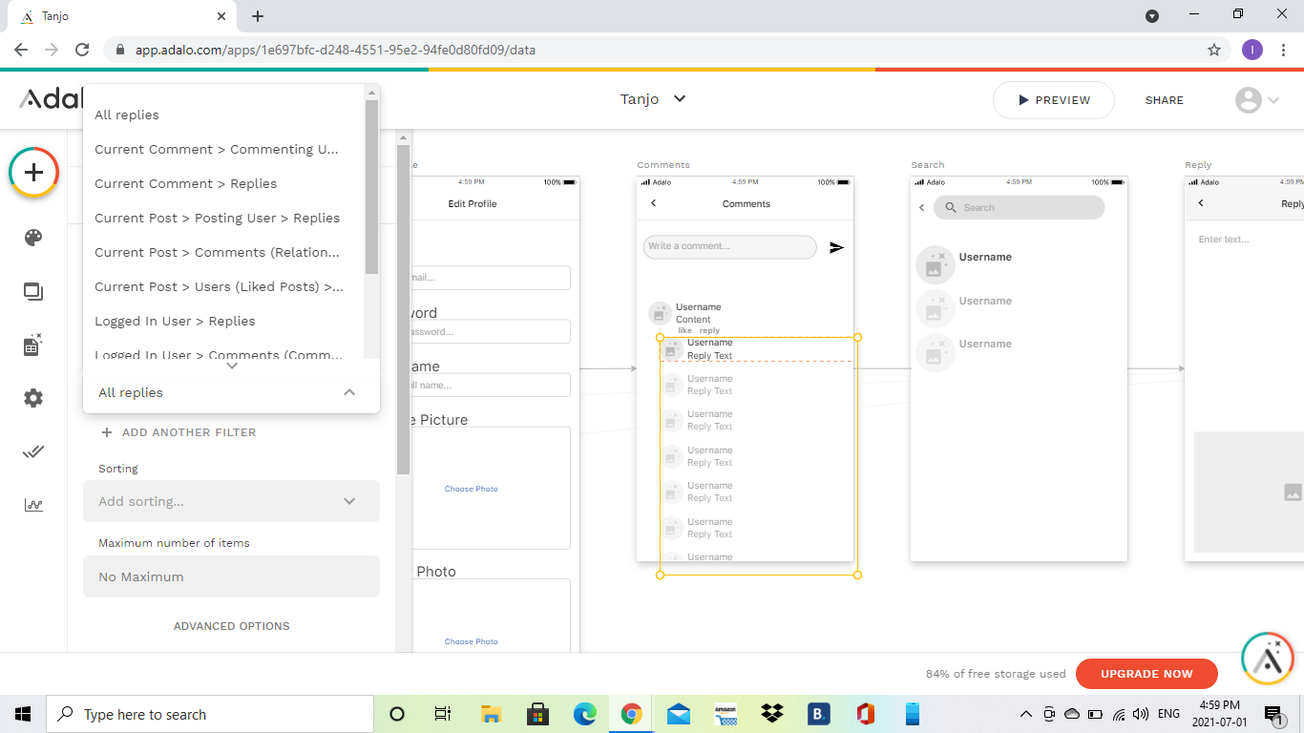Click the 'No Maximum' items field

[x=231, y=576]
